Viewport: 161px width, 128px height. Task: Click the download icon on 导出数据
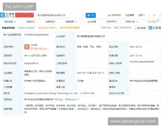tap(135, 28)
